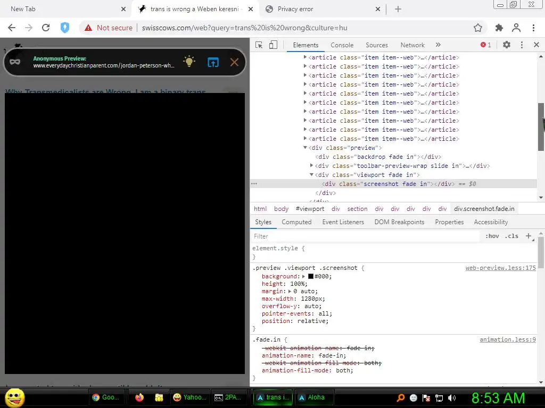Bookmark this page with the star icon
Viewport: 545px width, 408px height.
tap(478, 28)
